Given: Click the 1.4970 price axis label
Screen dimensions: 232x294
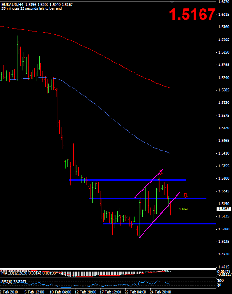Looking at the screenshot, I should pos(224,254).
